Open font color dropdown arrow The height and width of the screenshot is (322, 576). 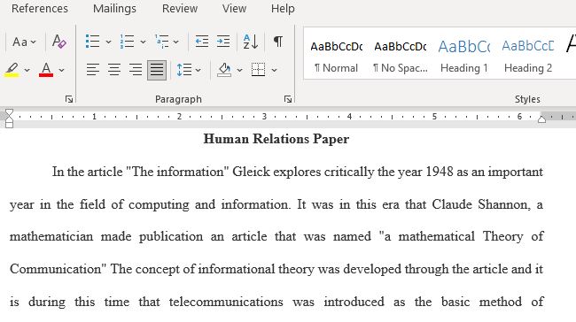(62, 70)
